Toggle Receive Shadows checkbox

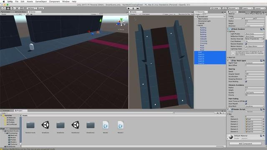click(x=246, y=44)
